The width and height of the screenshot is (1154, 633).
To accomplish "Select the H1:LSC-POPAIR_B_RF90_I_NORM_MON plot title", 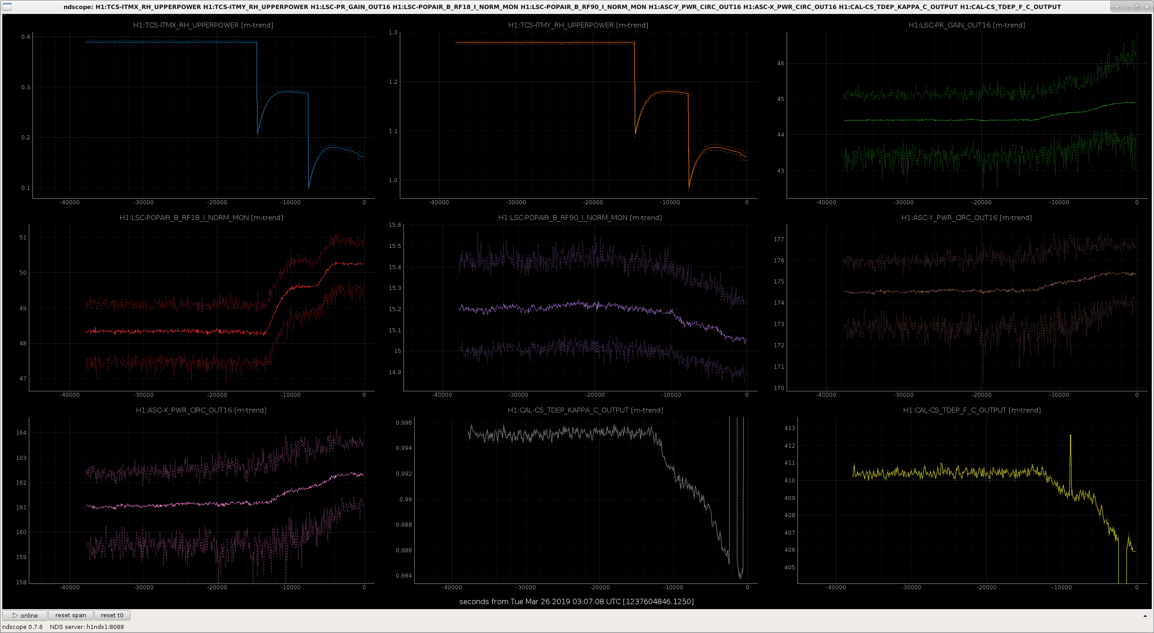I will point(580,218).
